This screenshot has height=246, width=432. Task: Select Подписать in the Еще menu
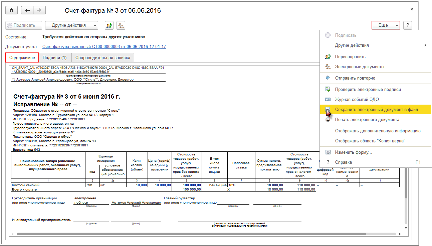tap(376, 35)
